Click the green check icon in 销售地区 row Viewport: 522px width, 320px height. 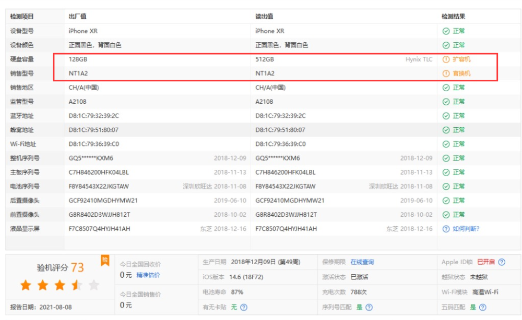coord(446,88)
